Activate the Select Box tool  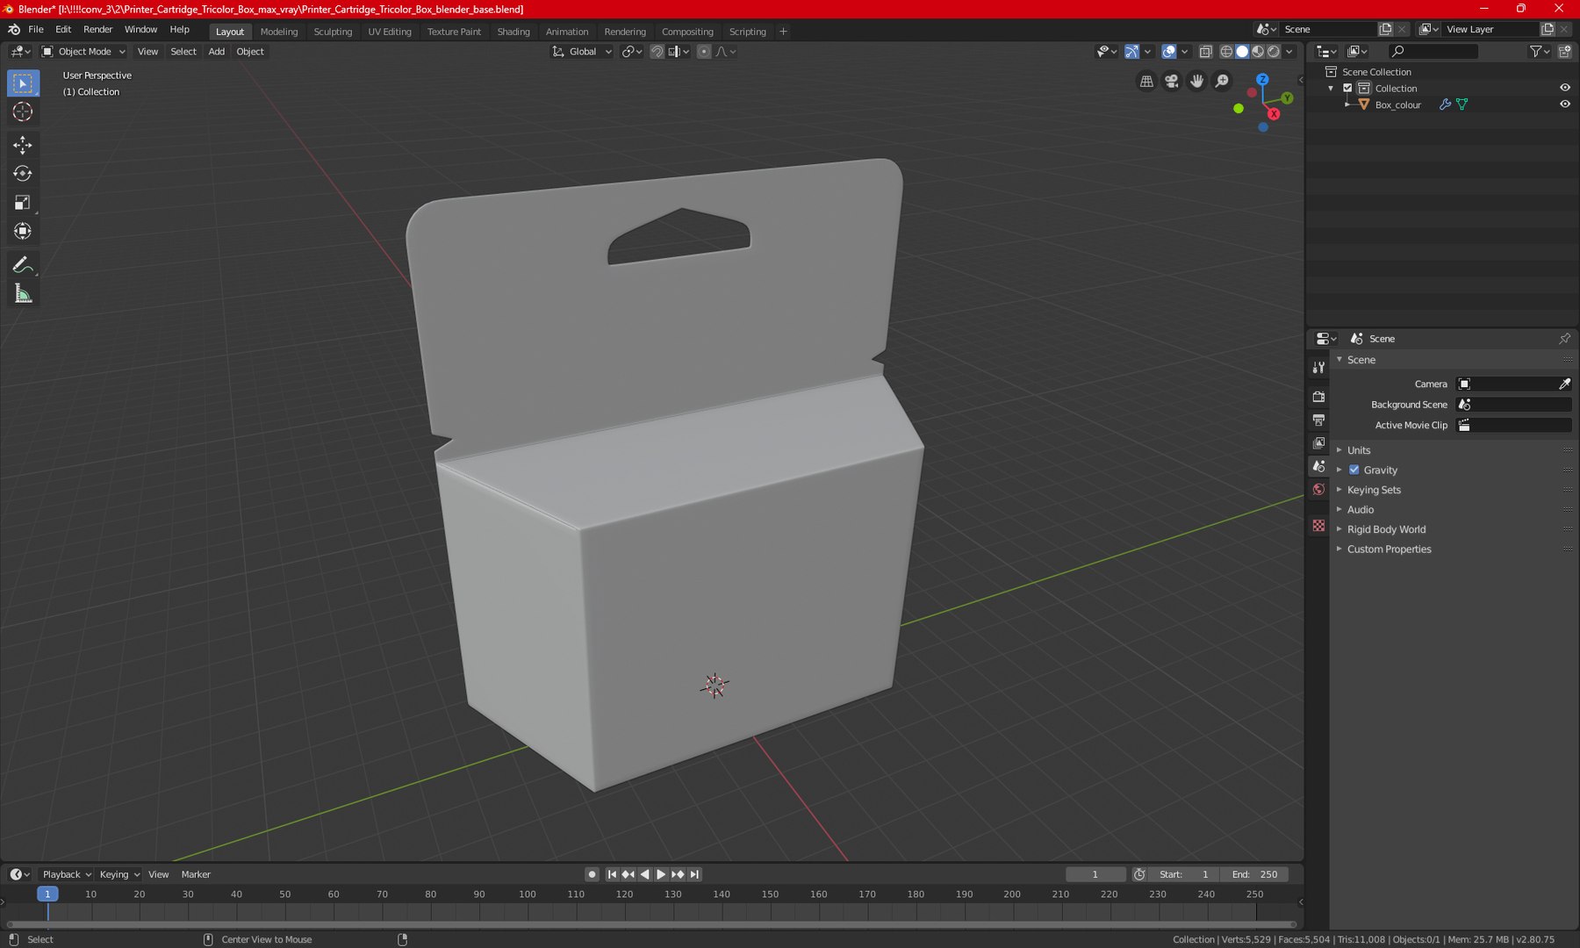coord(23,83)
